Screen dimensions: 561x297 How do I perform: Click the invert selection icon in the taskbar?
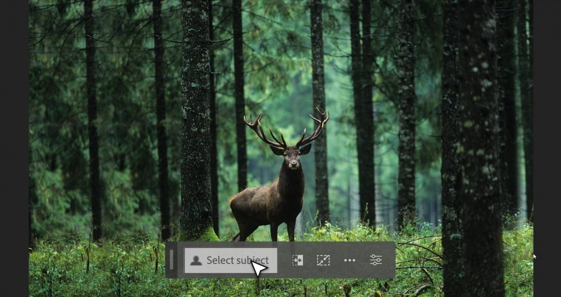pyautogui.click(x=297, y=260)
